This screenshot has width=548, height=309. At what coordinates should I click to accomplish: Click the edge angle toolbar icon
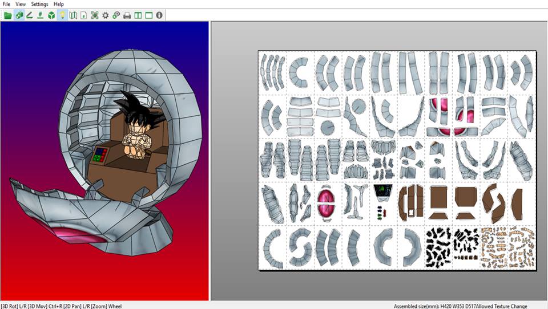pos(30,15)
